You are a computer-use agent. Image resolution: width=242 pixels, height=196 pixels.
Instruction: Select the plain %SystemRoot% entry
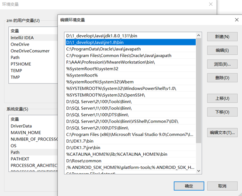point(131,75)
